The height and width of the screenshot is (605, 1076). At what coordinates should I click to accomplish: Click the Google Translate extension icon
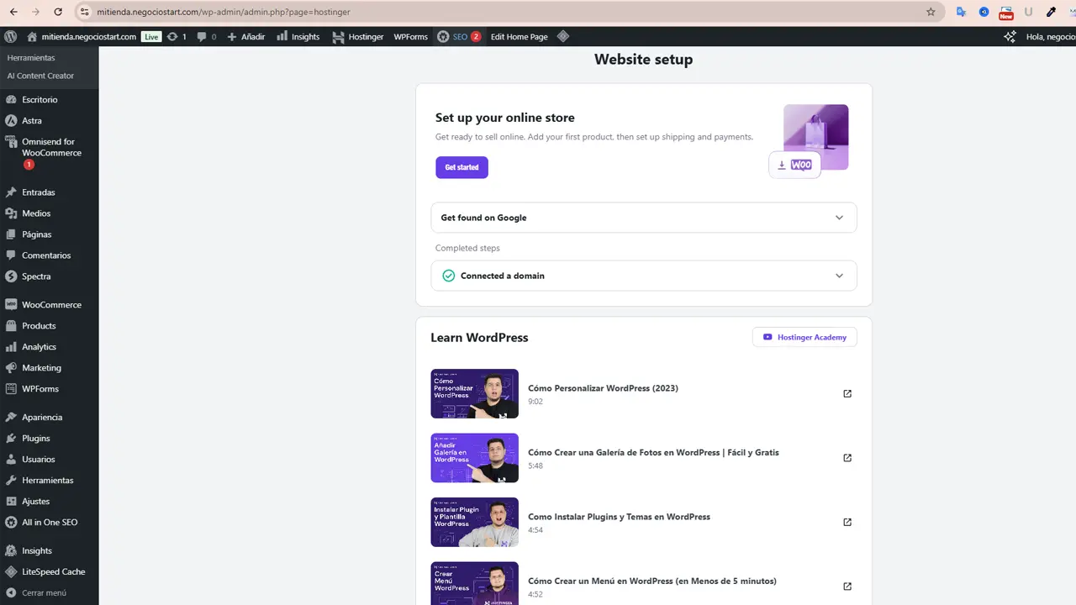(x=962, y=12)
